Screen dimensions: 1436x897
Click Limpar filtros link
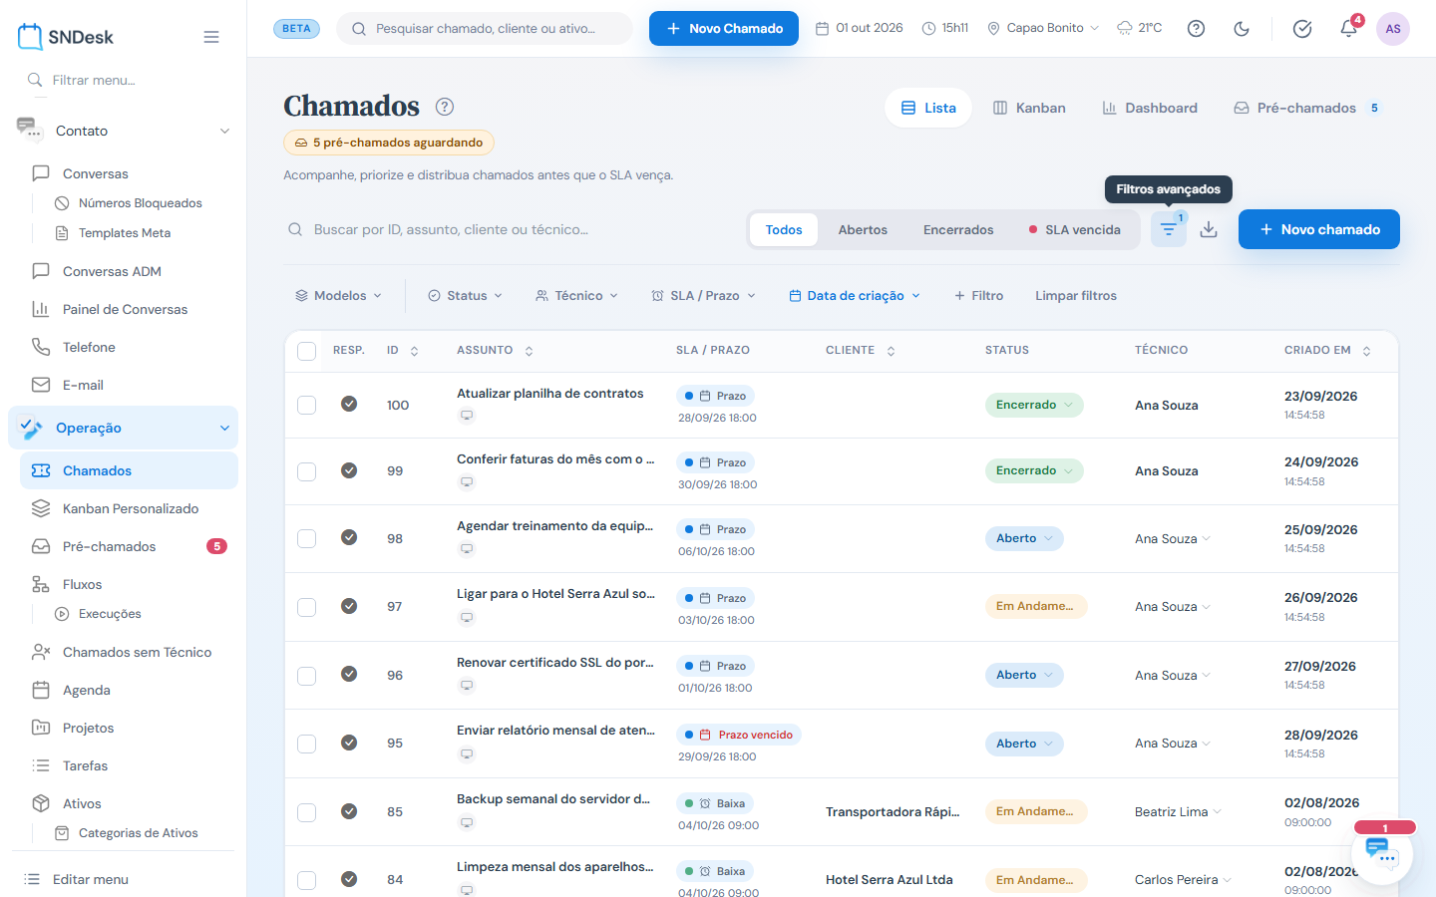point(1076,296)
